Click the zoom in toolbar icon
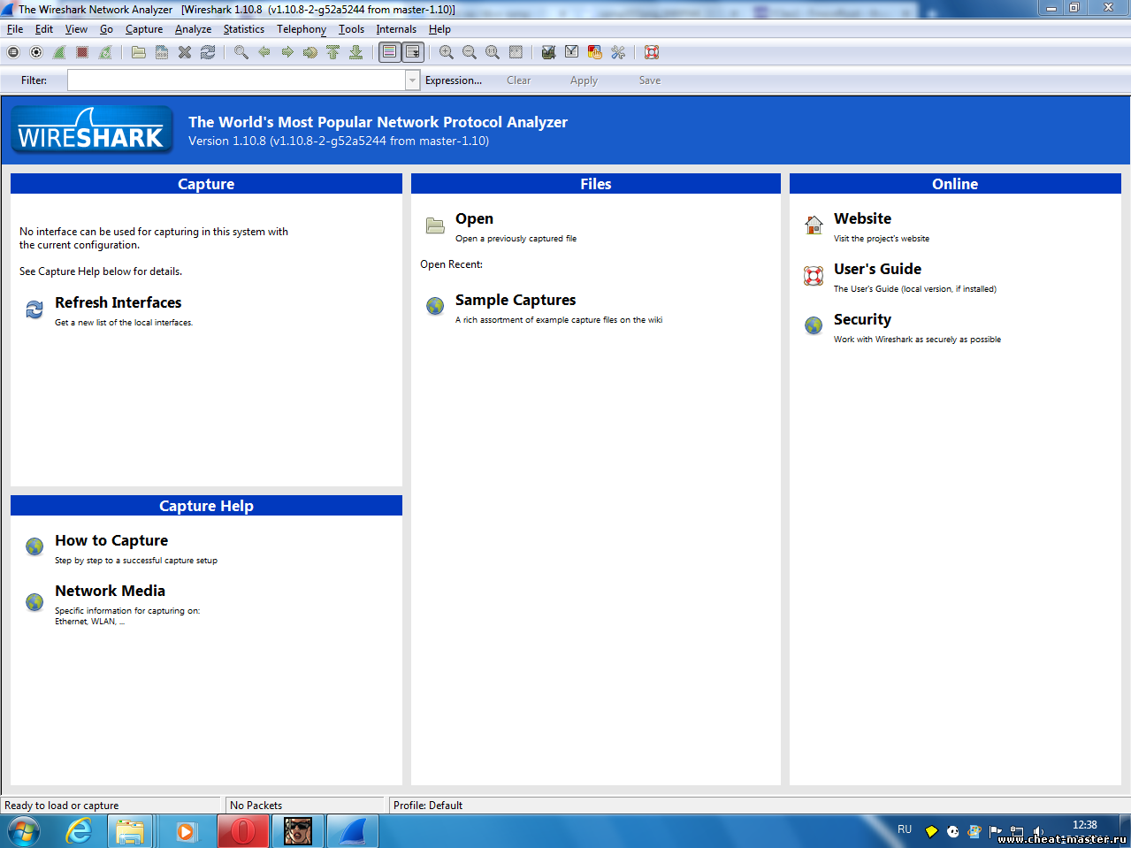Image resolution: width=1131 pixels, height=848 pixels. [x=447, y=52]
